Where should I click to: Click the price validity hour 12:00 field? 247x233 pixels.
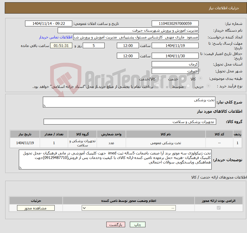click(x=128, y=56)
